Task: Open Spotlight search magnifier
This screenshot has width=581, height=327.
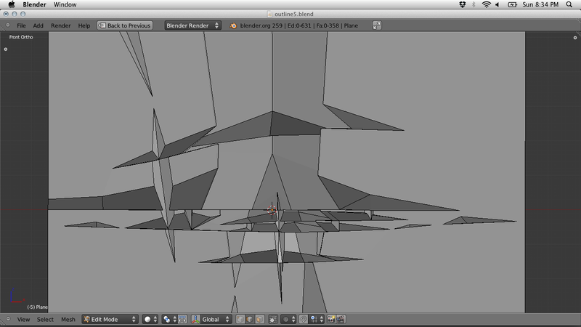Action: (x=569, y=4)
